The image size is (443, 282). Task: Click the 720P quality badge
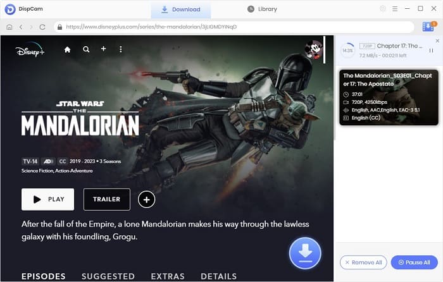(x=367, y=46)
